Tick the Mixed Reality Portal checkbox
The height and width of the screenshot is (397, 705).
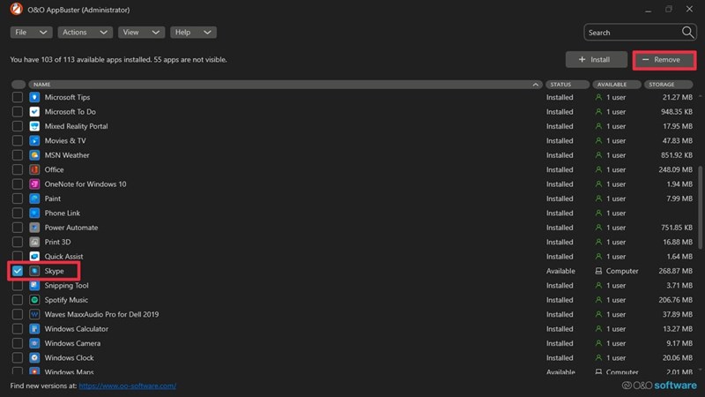point(18,126)
